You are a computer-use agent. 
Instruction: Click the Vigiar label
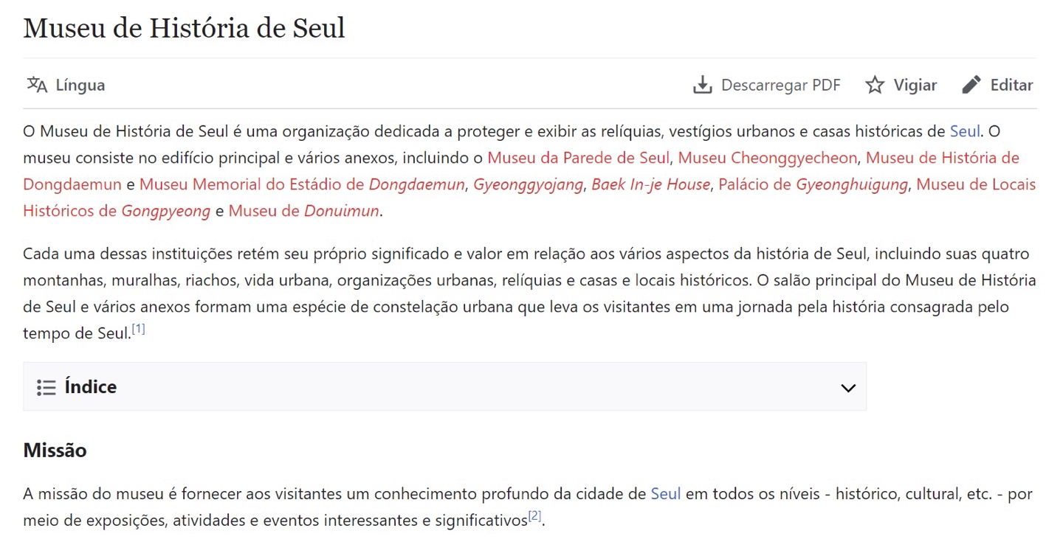(915, 85)
